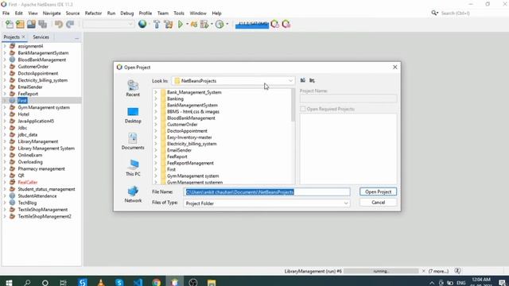Click the Redo toolbar icon
509x286 pixels.
click(x=70, y=25)
